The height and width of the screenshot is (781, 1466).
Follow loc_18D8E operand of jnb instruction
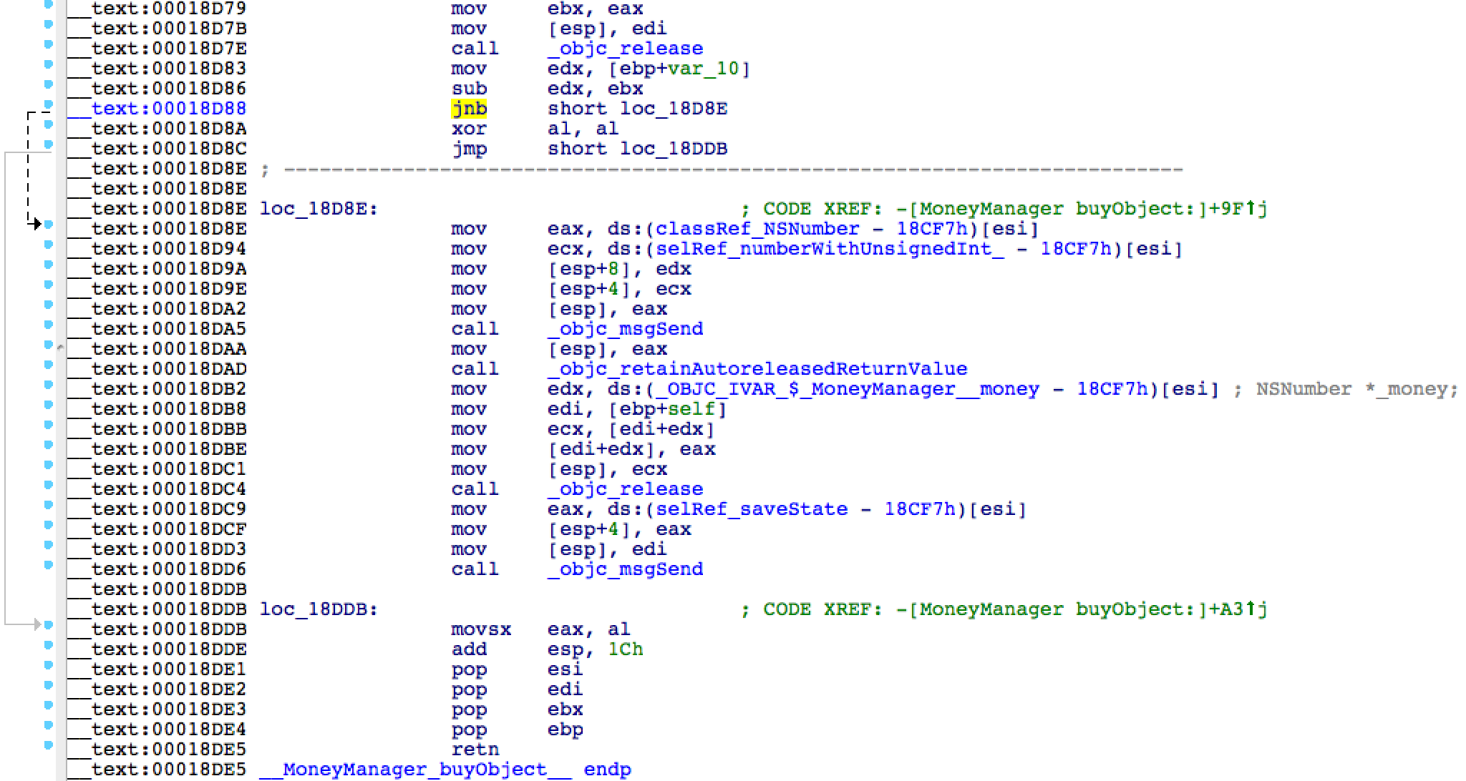[673, 109]
